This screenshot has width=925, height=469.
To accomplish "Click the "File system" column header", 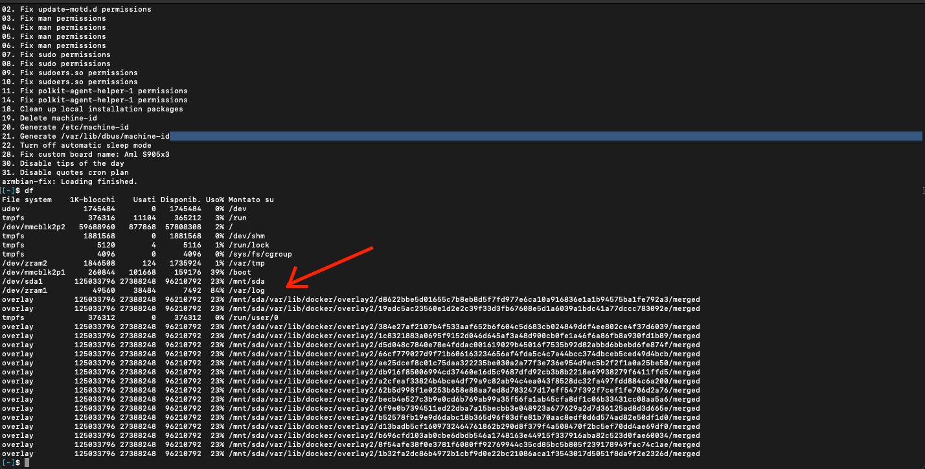I will pos(27,200).
